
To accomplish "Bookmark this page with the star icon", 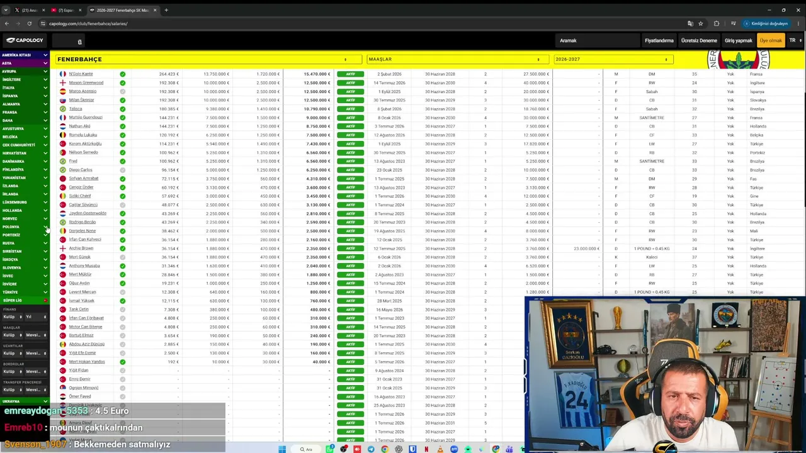I will (700, 23).
